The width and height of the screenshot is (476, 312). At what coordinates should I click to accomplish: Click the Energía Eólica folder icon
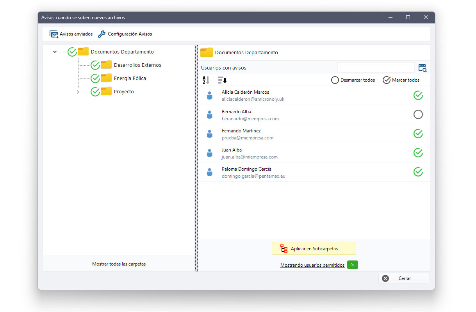[106, 78]
